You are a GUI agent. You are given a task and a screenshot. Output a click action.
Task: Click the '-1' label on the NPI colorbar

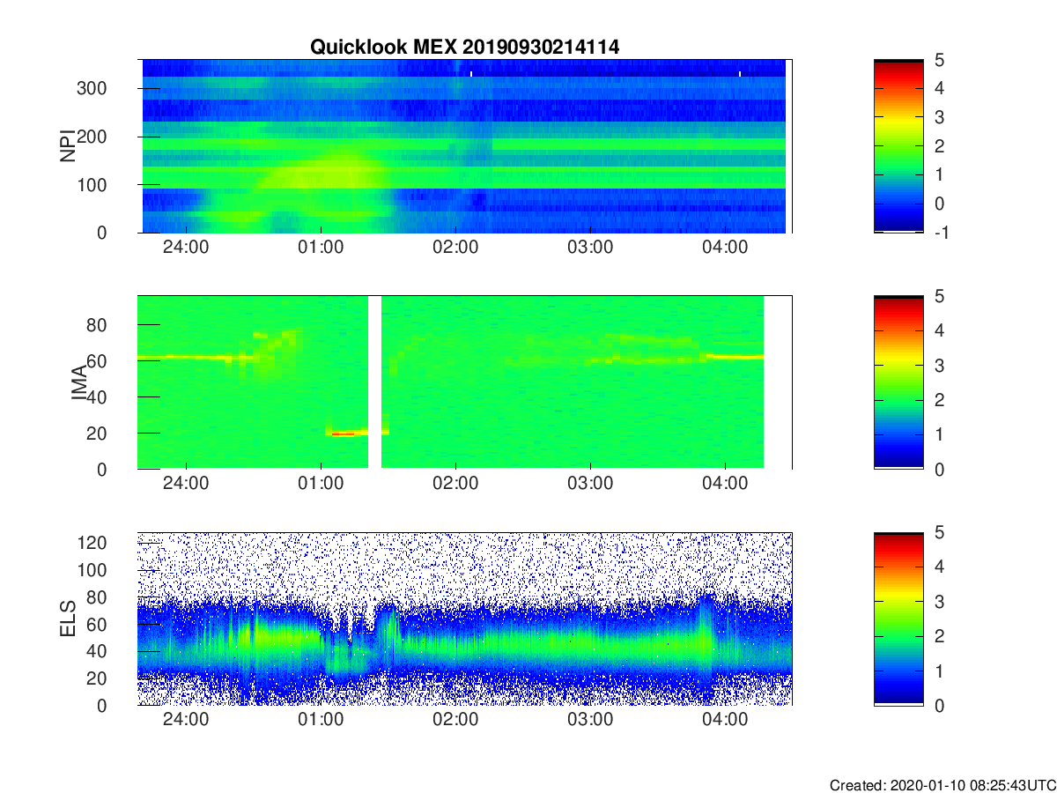tap(941, 233)
